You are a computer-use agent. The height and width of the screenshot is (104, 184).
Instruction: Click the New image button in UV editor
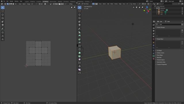pos(55,4)
